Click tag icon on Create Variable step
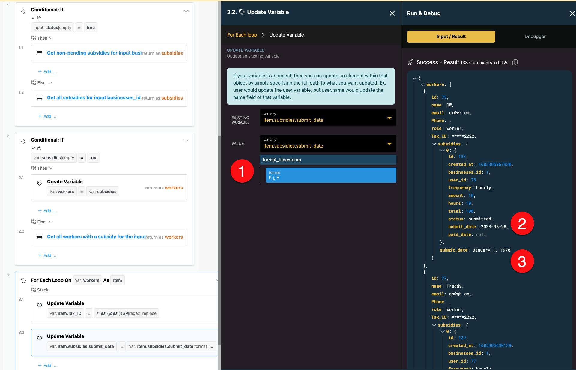The height and width of the screenshot is (370, 576). (40, 183)
